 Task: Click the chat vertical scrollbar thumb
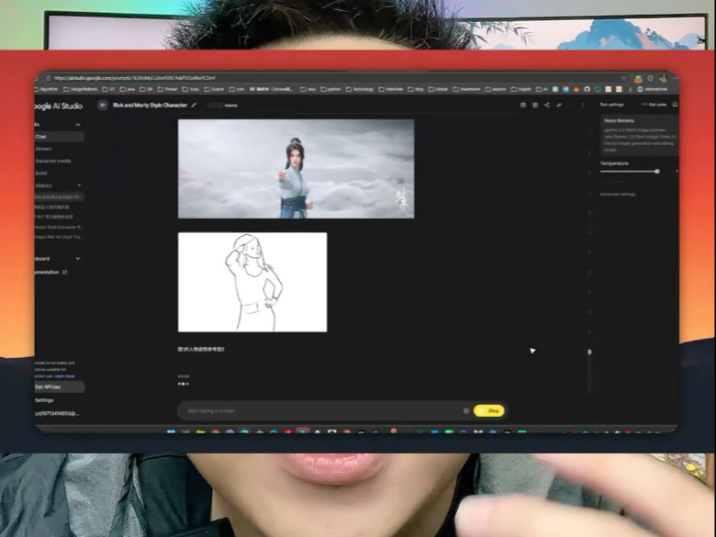tap(589, 352)
